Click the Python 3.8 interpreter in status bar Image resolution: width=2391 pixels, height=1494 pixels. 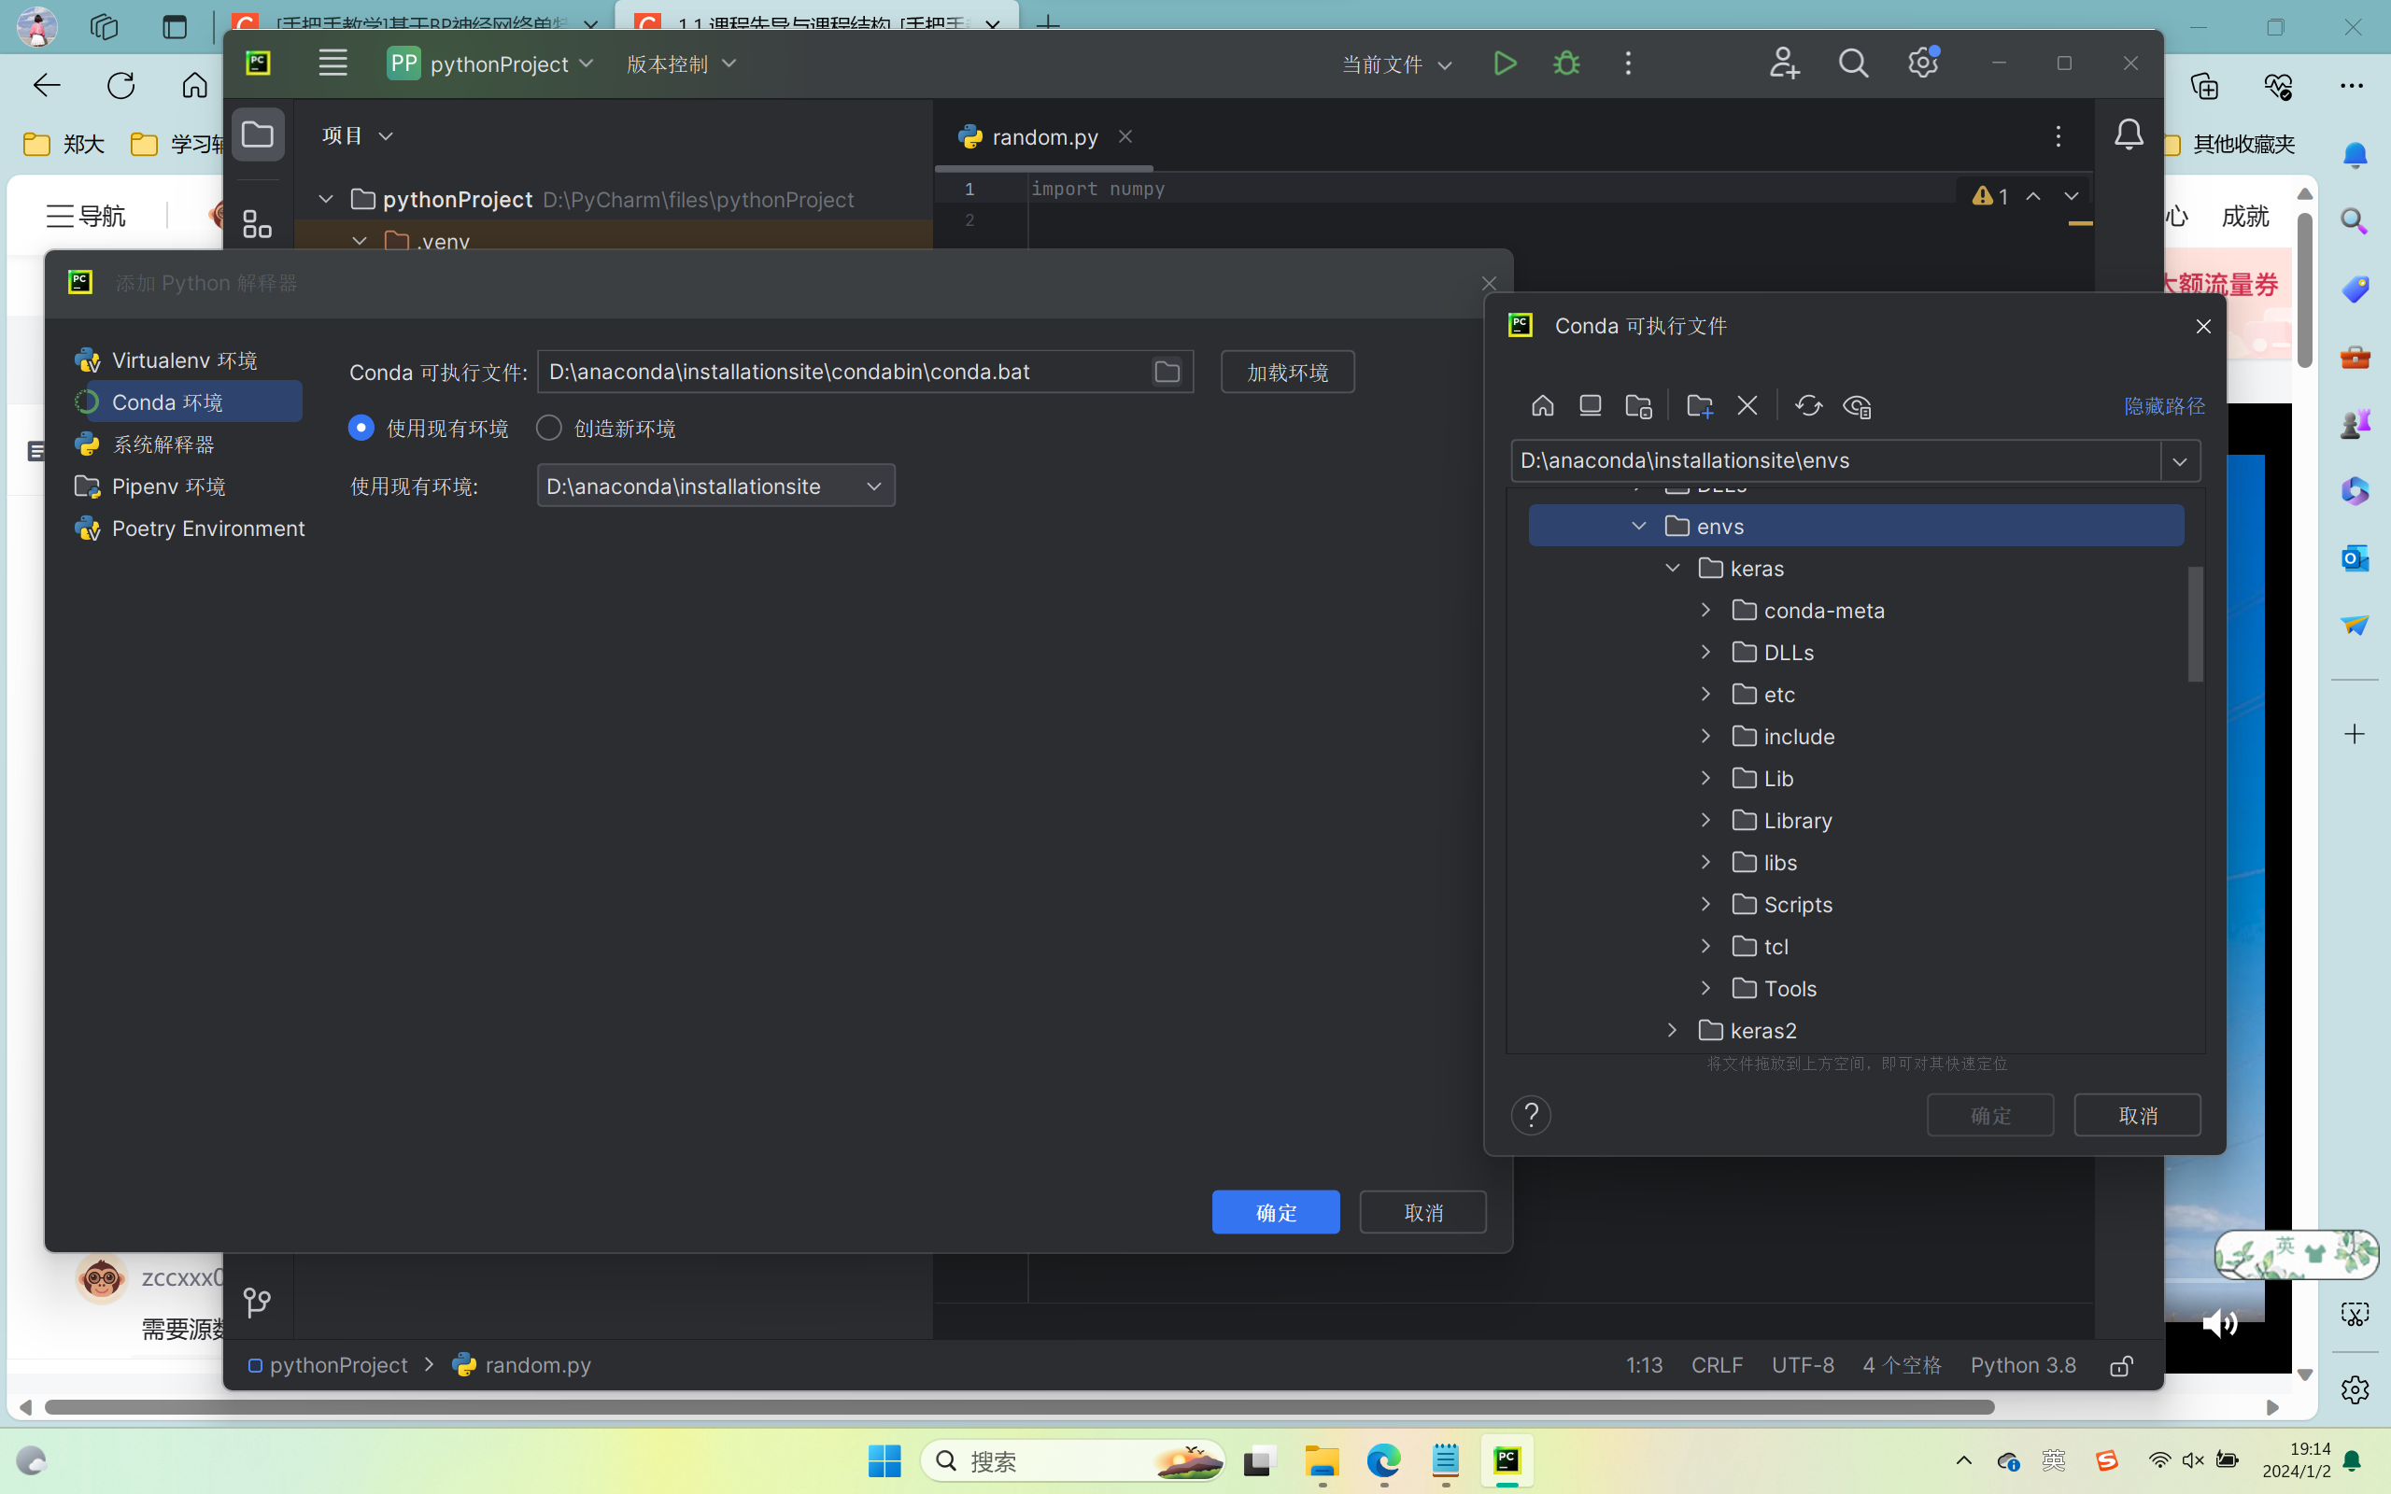pos(2022,1365)
